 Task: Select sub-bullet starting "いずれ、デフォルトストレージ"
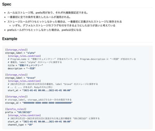64,25
